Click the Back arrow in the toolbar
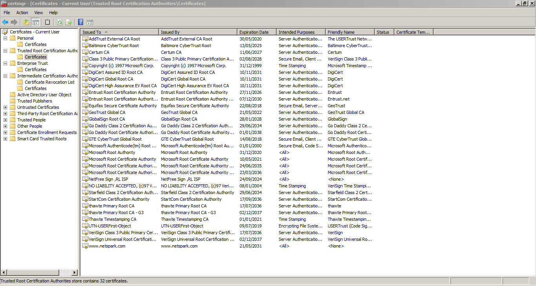The height and width of the screenshot is (286, 536). 5,22
